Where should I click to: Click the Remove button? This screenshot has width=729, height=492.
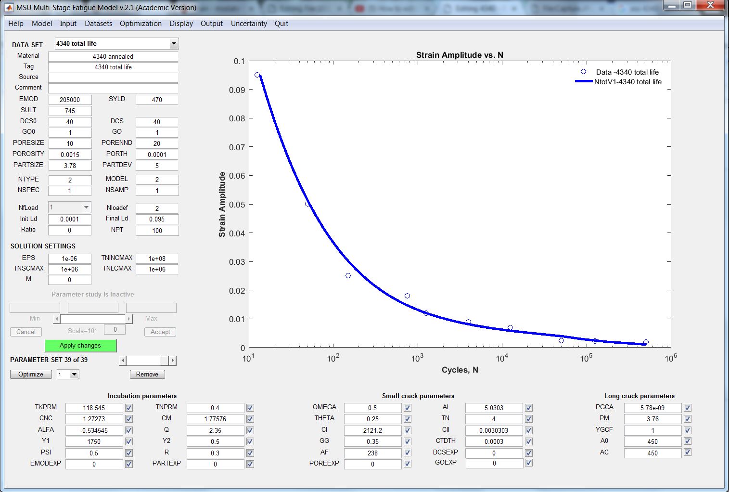click(x=147, y=375)
